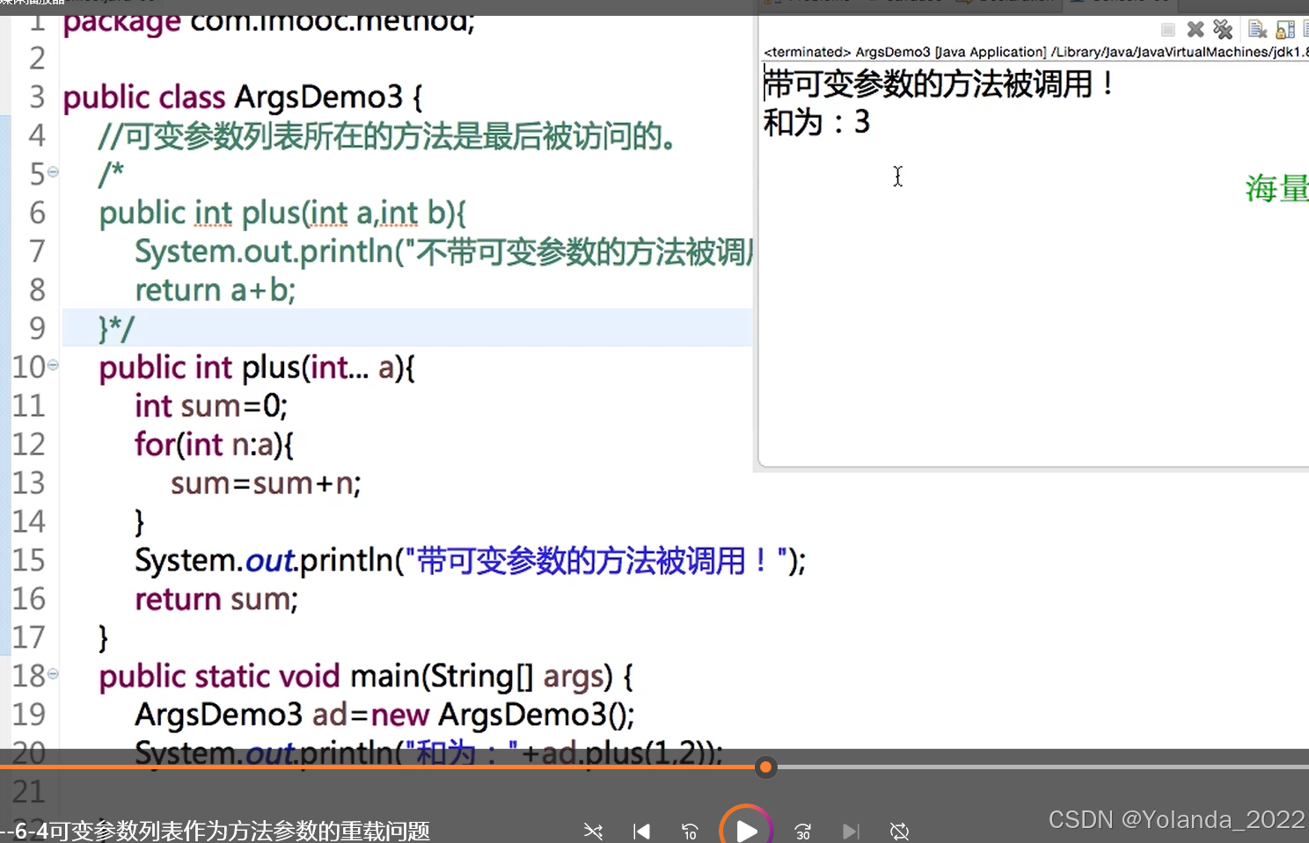Click 'public int plus(int... a){' signature
The height and width of the screenshot is (843, 1309).
point(257,367)
